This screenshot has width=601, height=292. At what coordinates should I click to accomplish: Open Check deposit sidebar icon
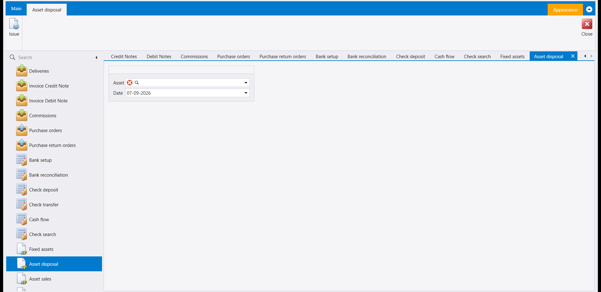click(x=22, y=190)
